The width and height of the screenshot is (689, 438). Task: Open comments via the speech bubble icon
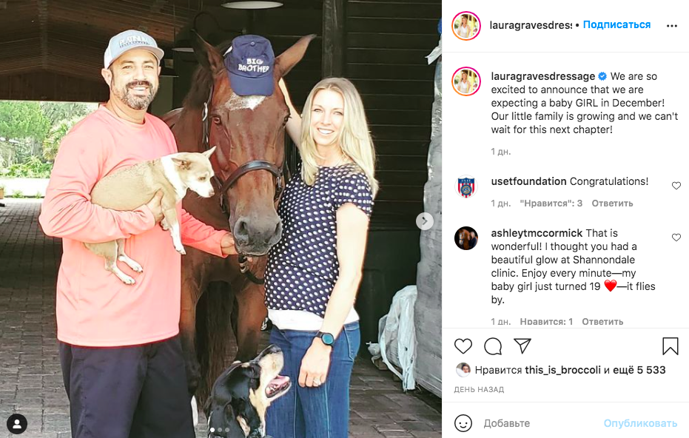click(x=493, y=346)
